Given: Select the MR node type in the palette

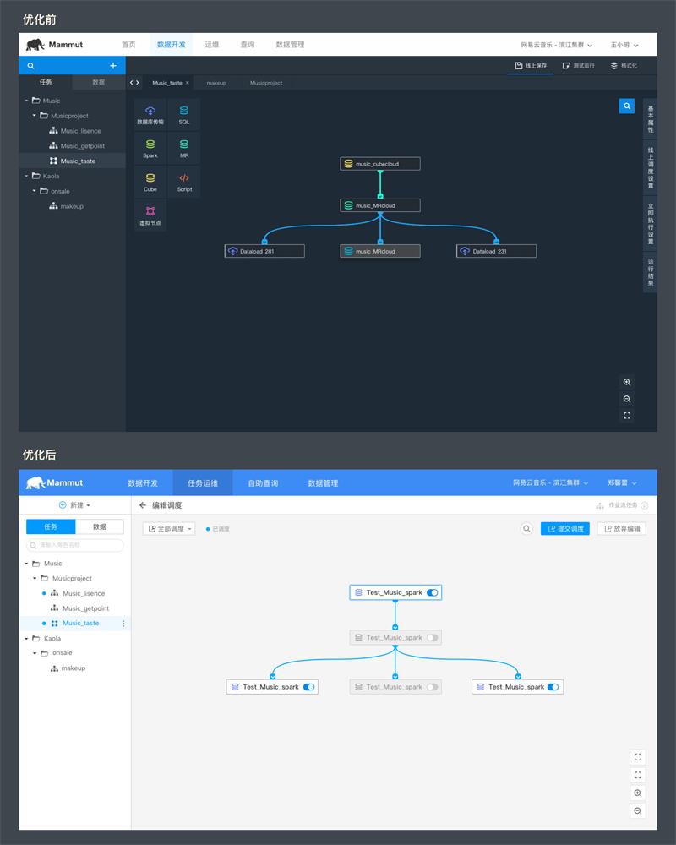Looking at the screenshot, I should click(x=184, y=149).
